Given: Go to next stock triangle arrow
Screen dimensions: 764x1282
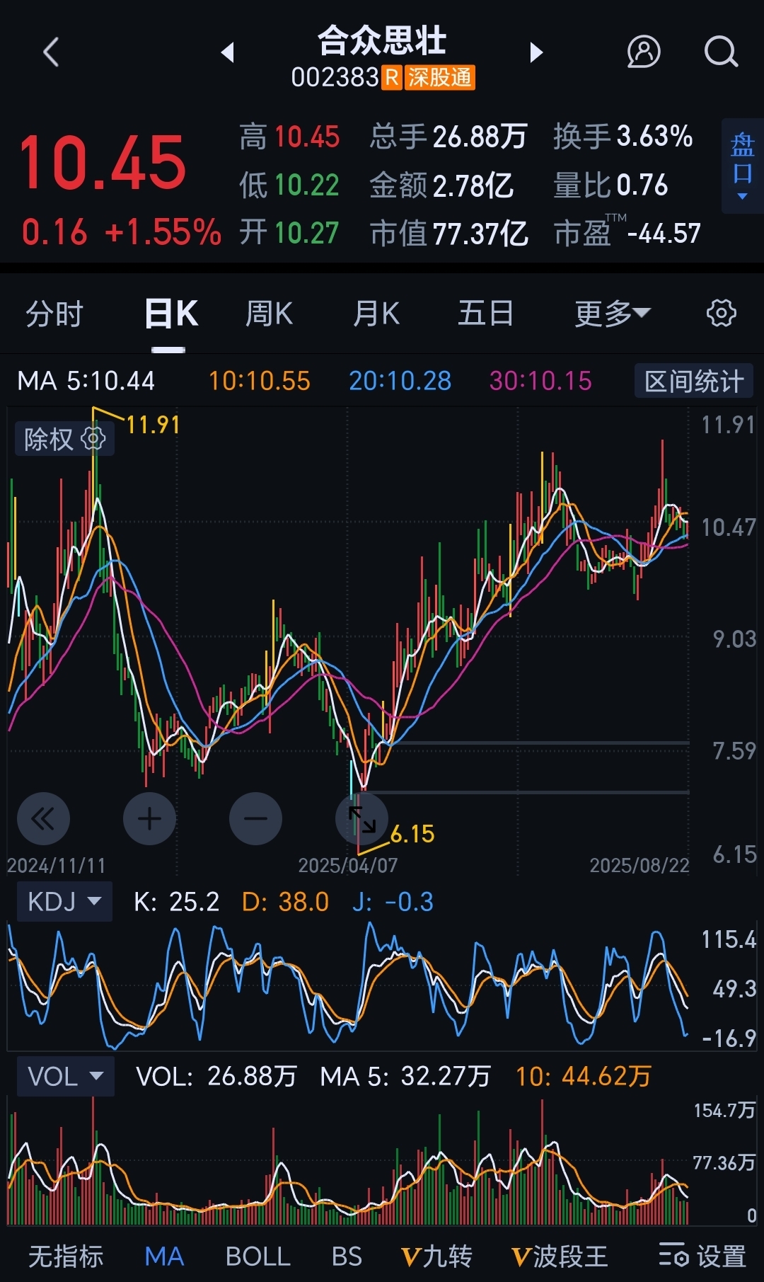Looking at the screenshot, I should pos(536,52).
